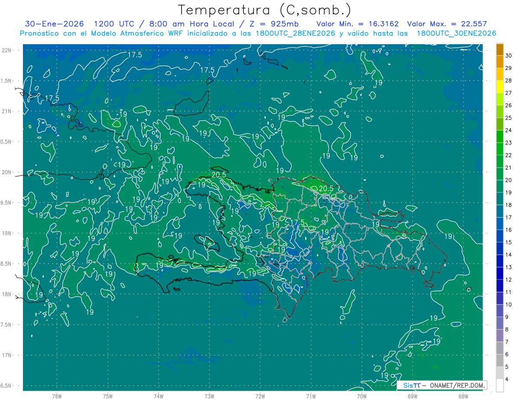Click the longitude axis label '72W'

[x=260, y=396]
